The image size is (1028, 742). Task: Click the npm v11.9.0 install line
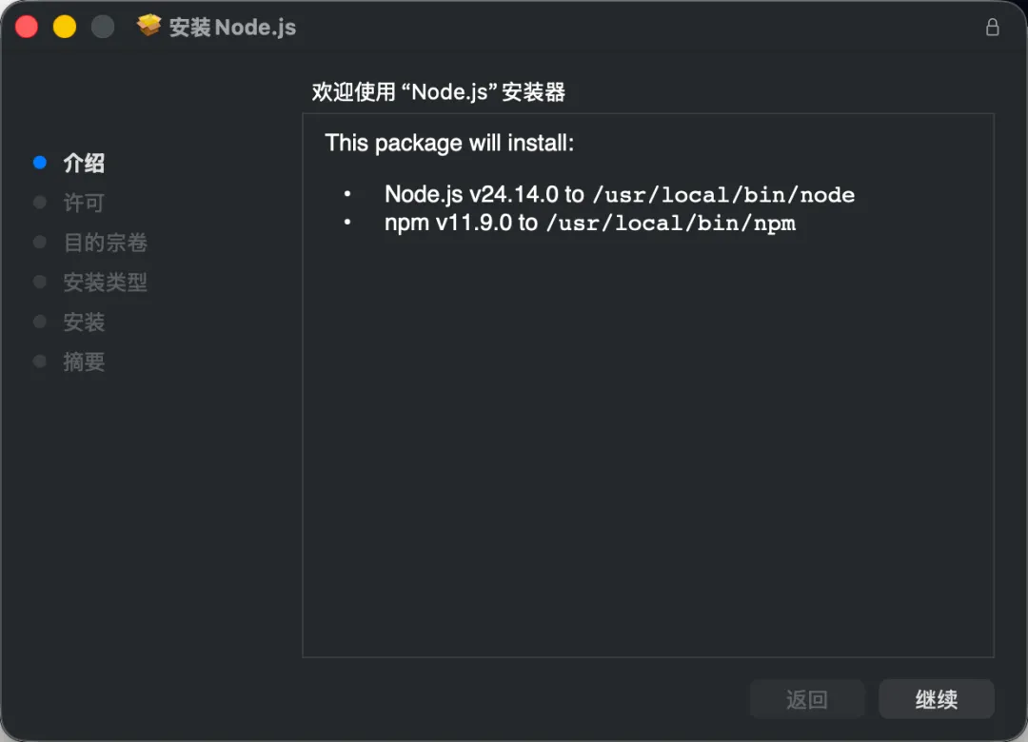tap(589, 224)
